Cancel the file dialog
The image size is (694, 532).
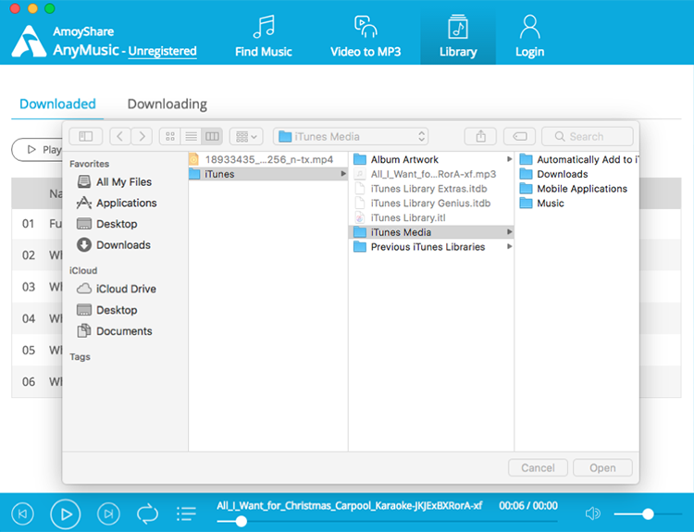(538, 468)
